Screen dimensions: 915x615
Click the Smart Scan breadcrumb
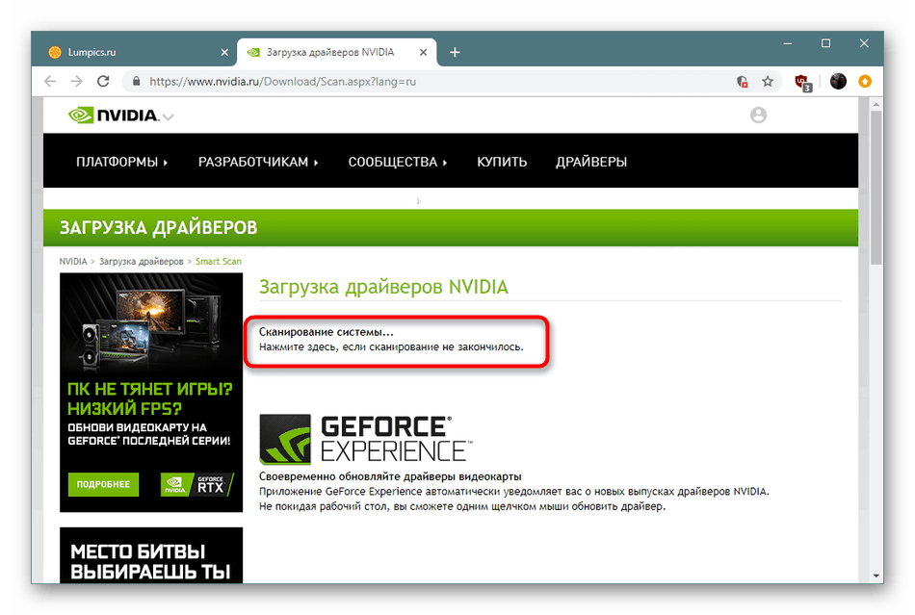219,261
